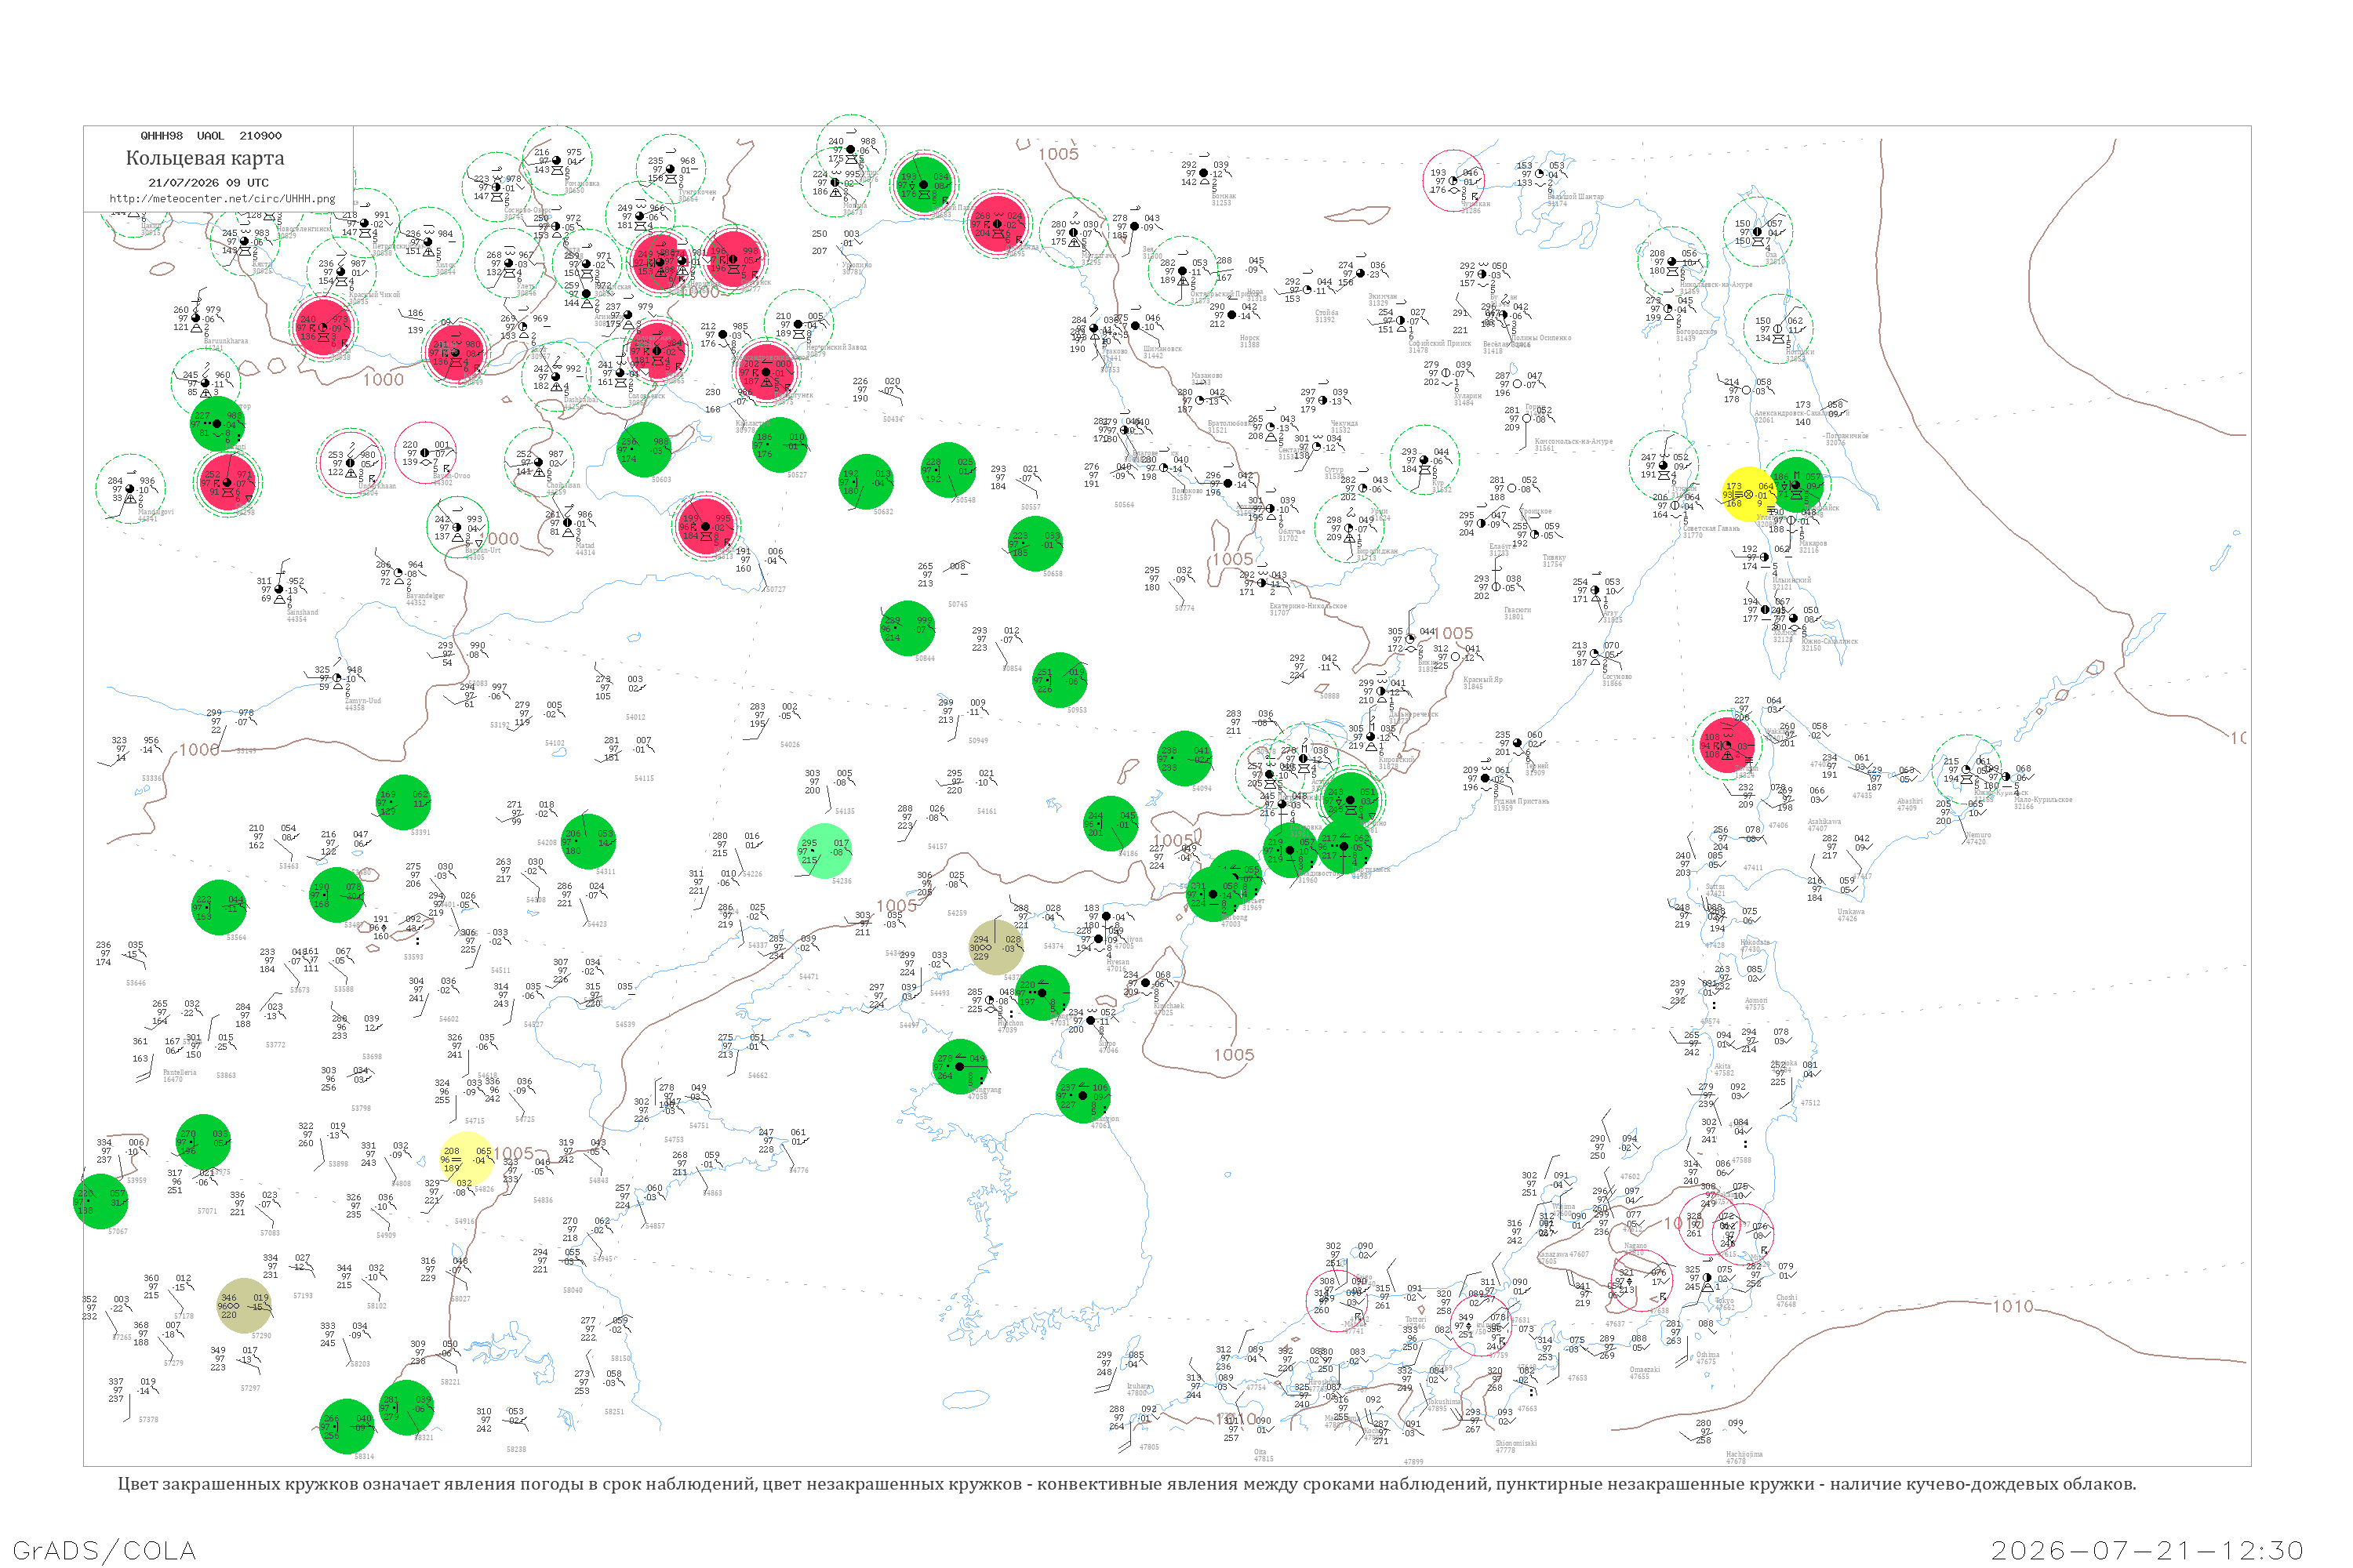Viewport: 2353px width, 1568px height.
Task: Click the Кольцевая карта map title
Action: (205, 158)
